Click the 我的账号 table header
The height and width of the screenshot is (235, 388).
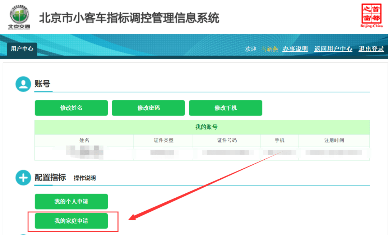pos(206,127)
